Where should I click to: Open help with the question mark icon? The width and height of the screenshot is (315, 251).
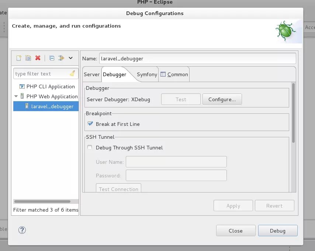pyautogui.click(x=22, y=230)
